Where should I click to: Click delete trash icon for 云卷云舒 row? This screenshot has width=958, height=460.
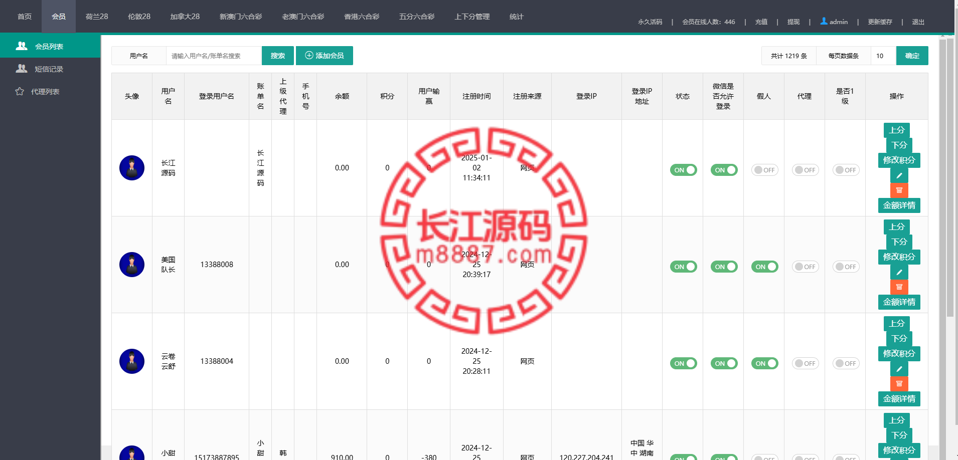click(899, 384)
